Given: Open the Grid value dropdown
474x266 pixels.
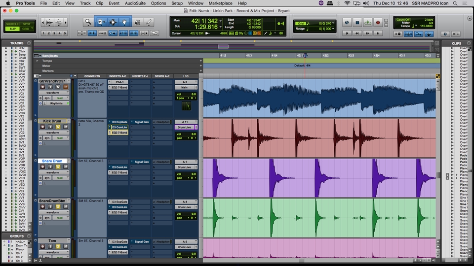Looking at the screenshot, I should pos(333,23).
